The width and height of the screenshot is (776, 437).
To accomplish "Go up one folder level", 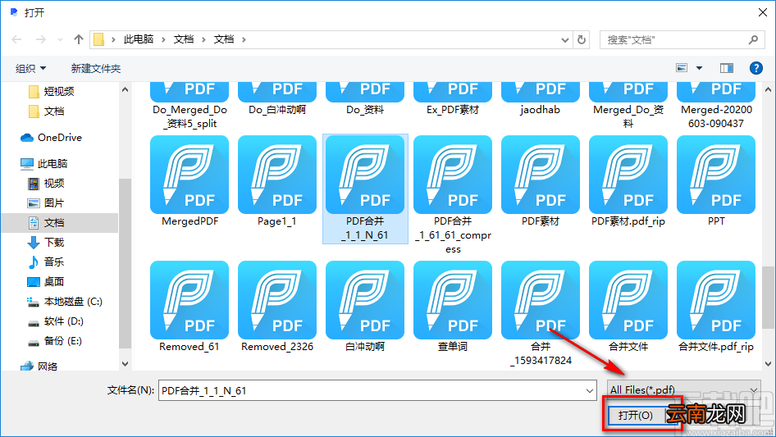I will point(78,39).
